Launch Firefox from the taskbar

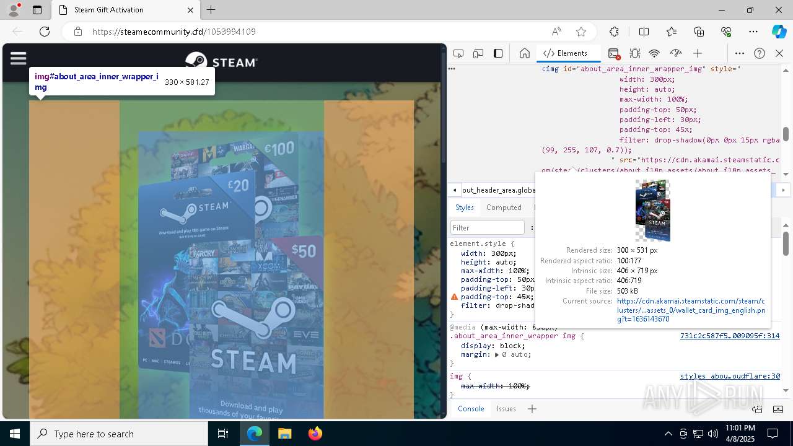315,434
